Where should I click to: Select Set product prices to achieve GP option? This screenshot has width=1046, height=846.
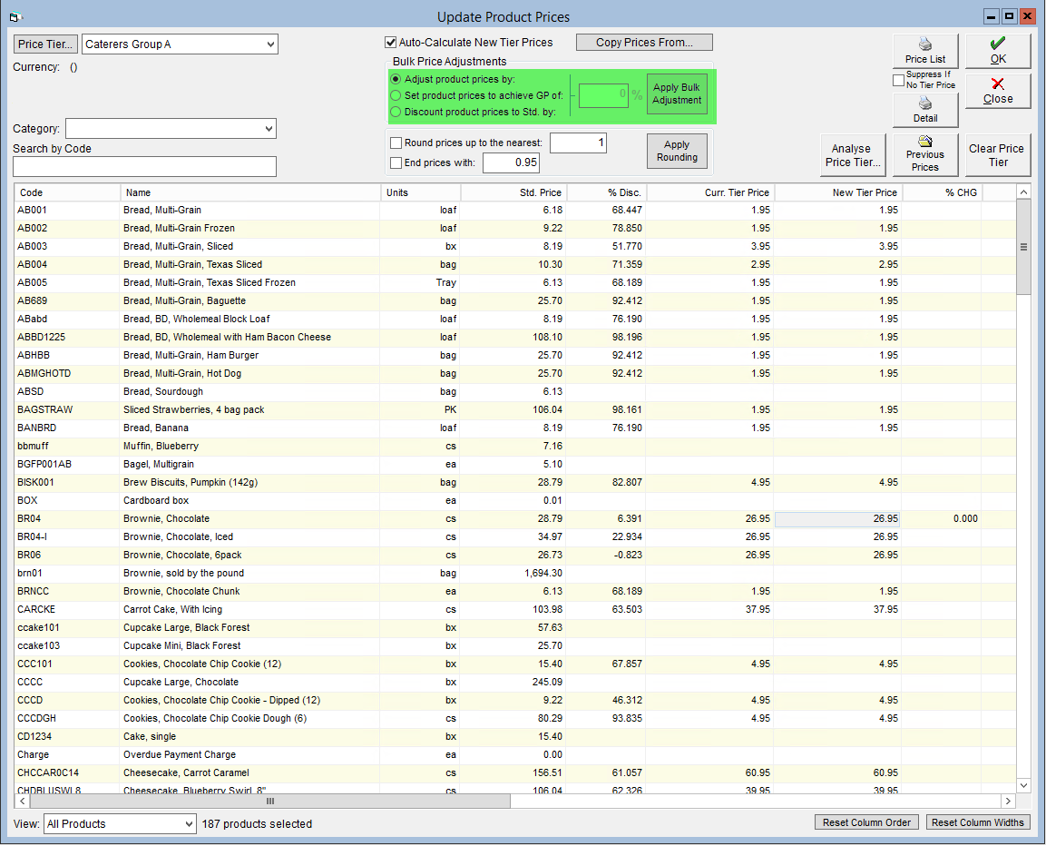click(396, 95)
